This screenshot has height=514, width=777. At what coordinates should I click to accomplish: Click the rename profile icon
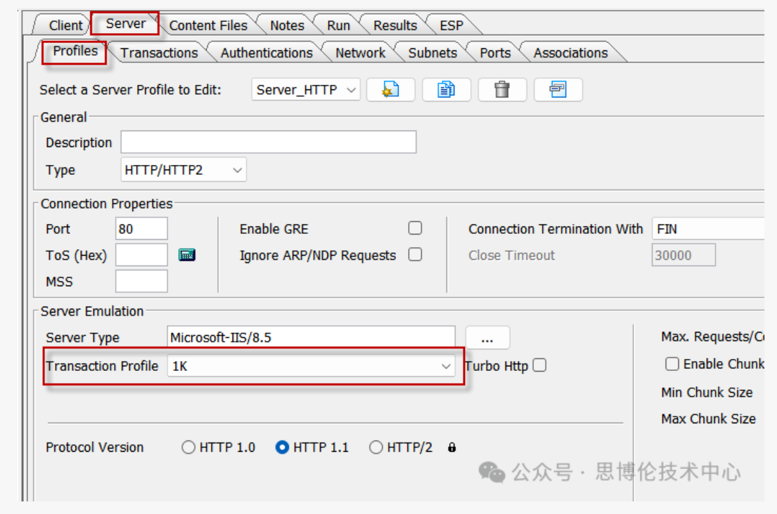tap(558, 89)
